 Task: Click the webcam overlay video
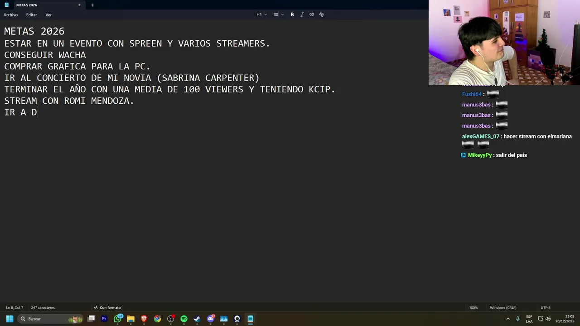pos(504,43)
